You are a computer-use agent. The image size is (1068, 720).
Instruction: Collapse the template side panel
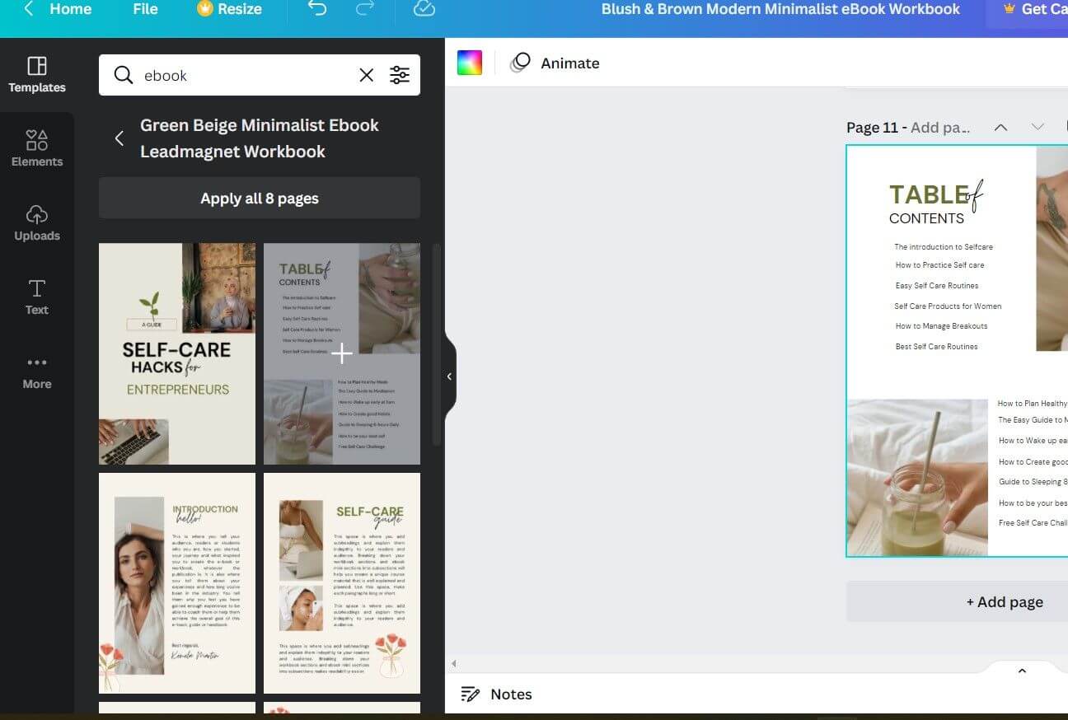coord(449,376)
